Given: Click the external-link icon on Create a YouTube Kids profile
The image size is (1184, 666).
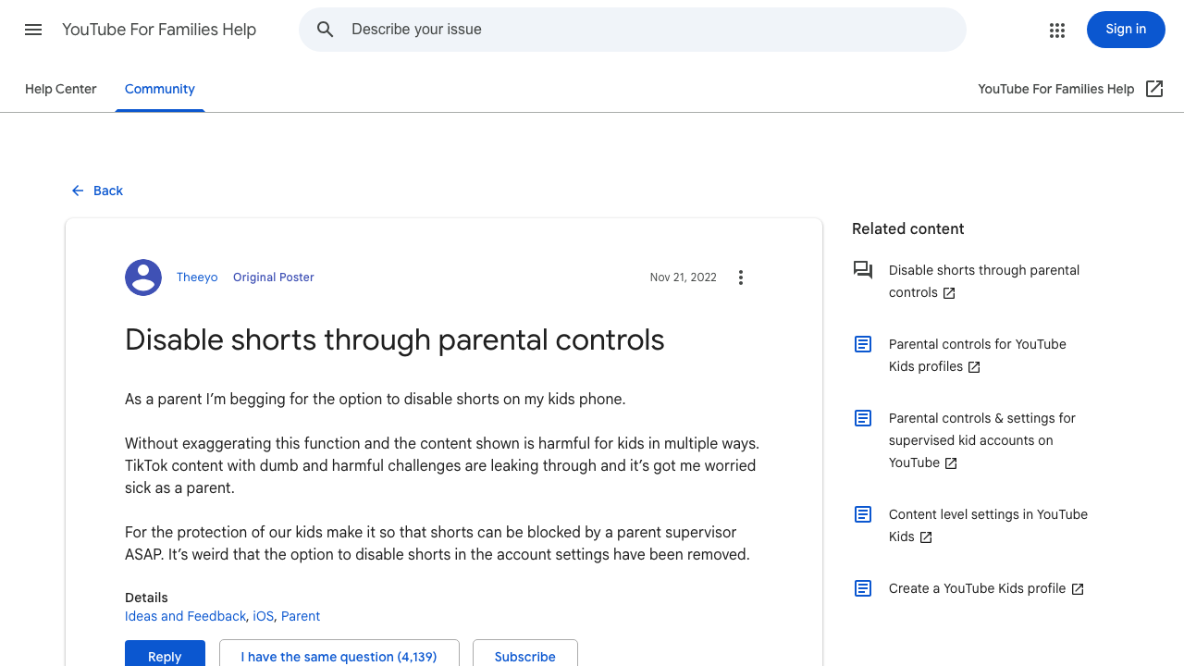Looking at the screenshot, I should [1078, 587].
